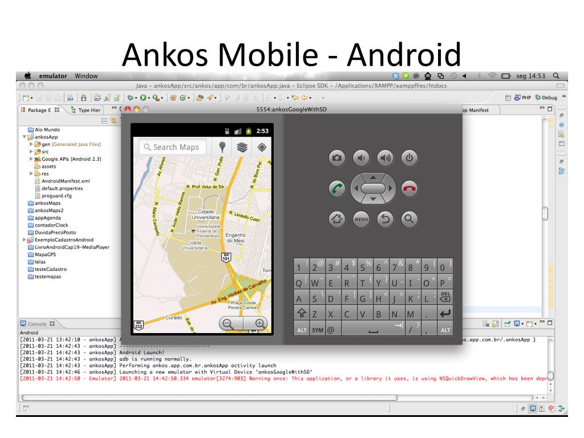
Task: Click the Wi-Fi icon in menu bar
Action: [492, 76]
